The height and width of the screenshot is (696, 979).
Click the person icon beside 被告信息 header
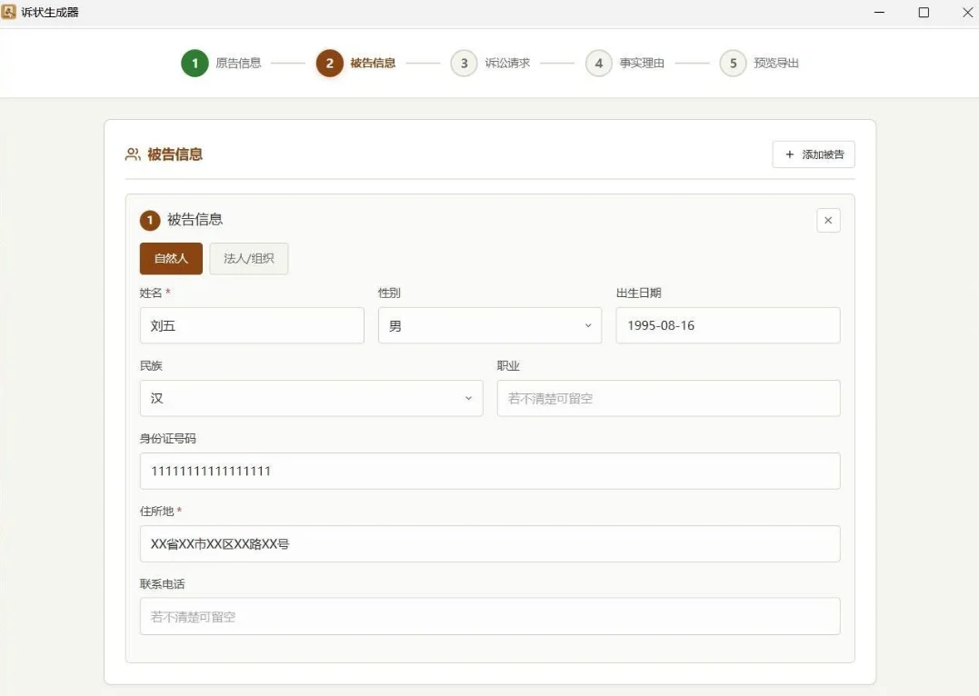pyautogui.click(x=131, y=154)
